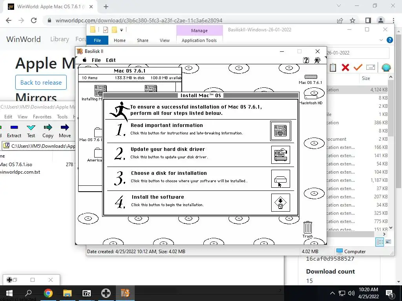Viewport: 402px width, 301px height.
Task: Click the 7-Zip path address field
Action: point(39,146)
